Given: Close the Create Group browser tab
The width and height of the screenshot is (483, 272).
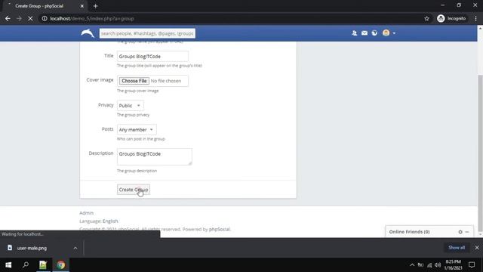Looking at the screenshot, I should click(82, 6).
